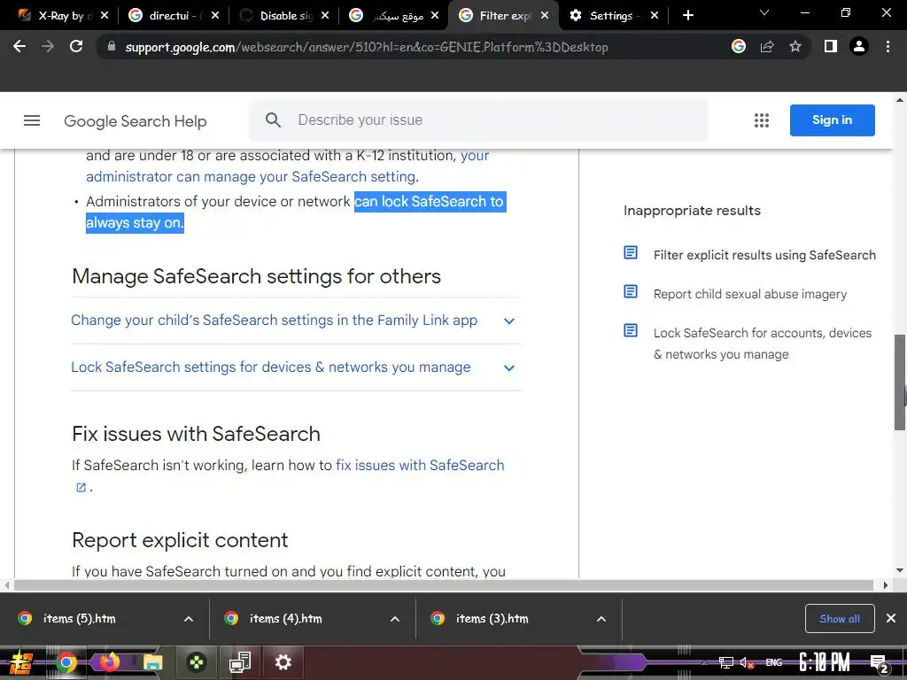907x680 pixels.
Task: Open options arrow for items (3).htm
Action: click(x=601, y=619)
